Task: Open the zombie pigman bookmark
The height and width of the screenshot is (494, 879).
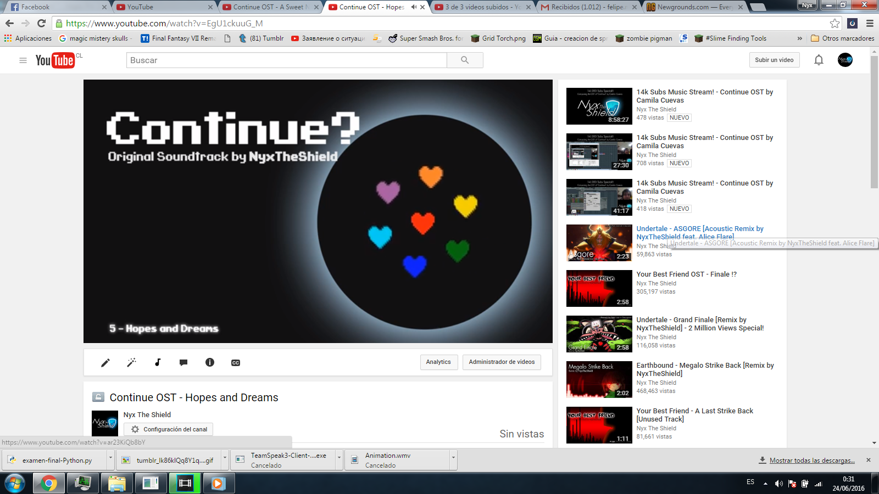Action: (x=644, y=38)
